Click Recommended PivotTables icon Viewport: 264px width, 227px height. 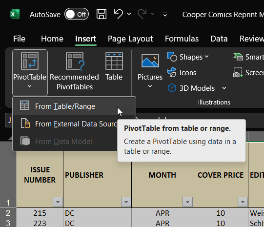(x=75, y=62)
